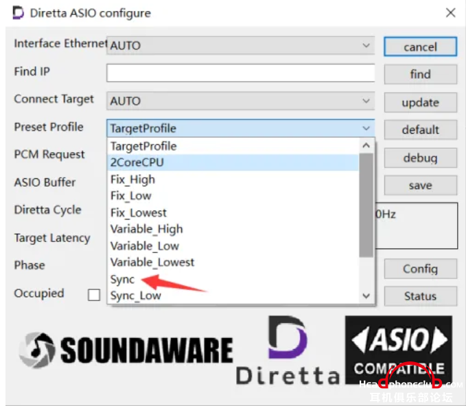The height and width of the screenshot is (406, 466).
Task: Choose the Sync_Low preset profile
Action: click(x=233, y=296)
